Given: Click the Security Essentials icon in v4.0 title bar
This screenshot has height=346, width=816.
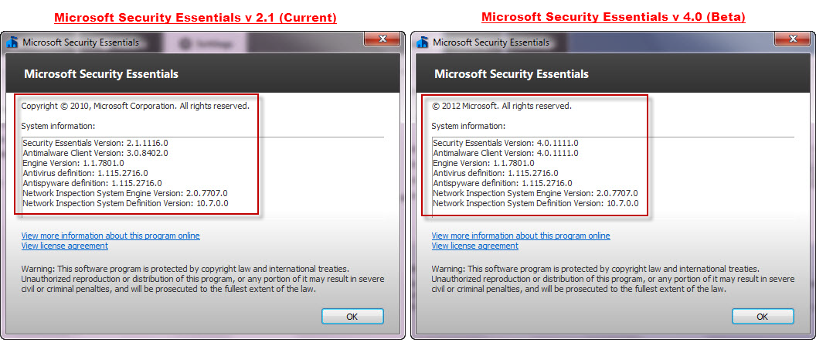Looking at the screenshot, I should click(x=423, y=42).
